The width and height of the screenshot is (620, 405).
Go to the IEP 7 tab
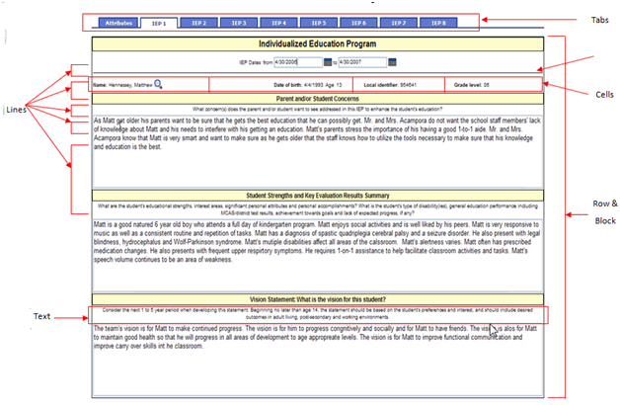tap(398, 21)
